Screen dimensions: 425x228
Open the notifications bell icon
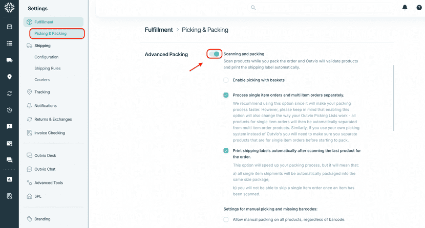click(x=405, y=8)
